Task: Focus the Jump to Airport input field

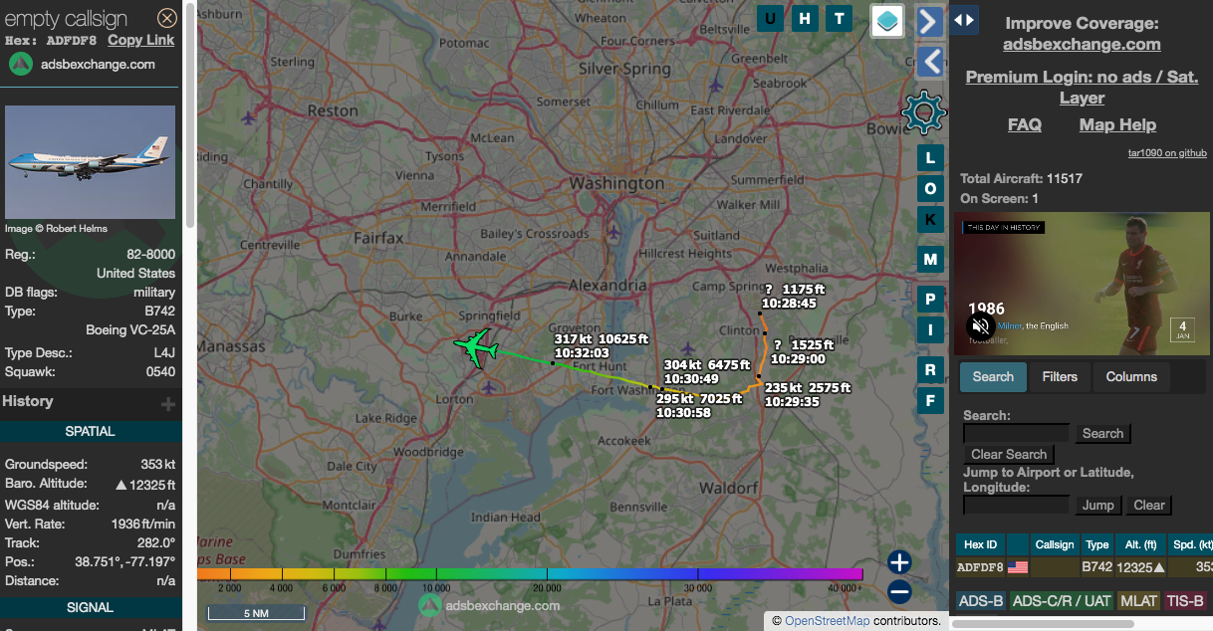Action: [x=1016, y=506]
